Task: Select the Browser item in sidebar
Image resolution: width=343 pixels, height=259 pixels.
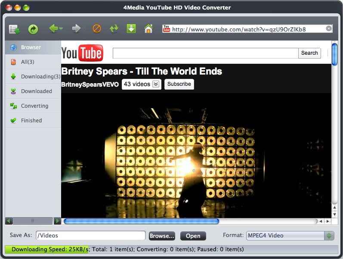Action: tap(33, 47)
